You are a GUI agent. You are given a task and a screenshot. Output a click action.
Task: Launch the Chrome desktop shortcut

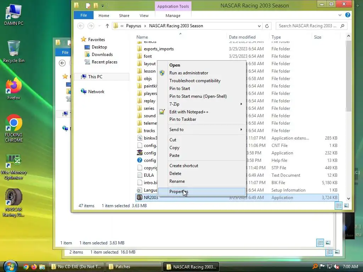(14, 128)
